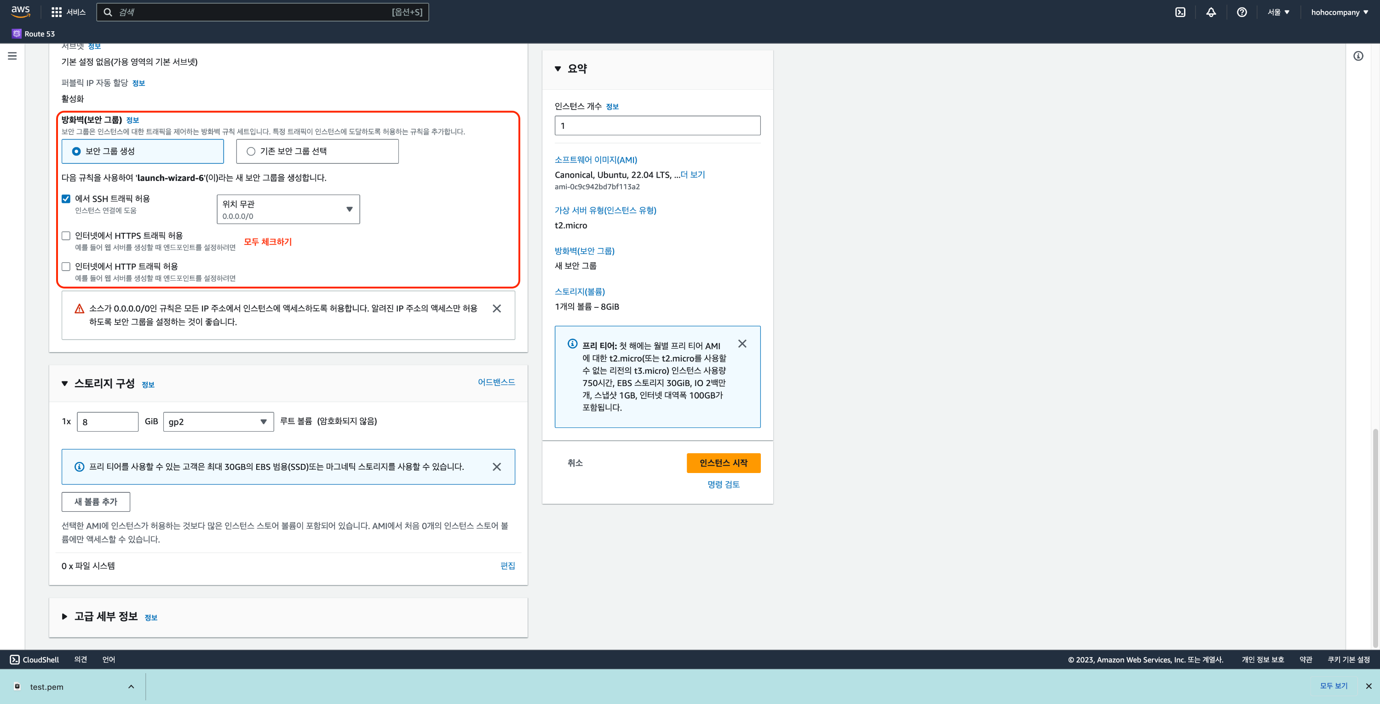Enable HTTP traffic from internet checkbox
The height and width of the screenshot is (704, 1380).
pos(66,267)
